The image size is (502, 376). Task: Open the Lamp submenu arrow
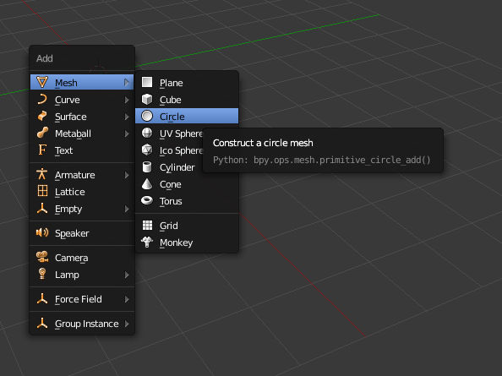click(127, 275)
